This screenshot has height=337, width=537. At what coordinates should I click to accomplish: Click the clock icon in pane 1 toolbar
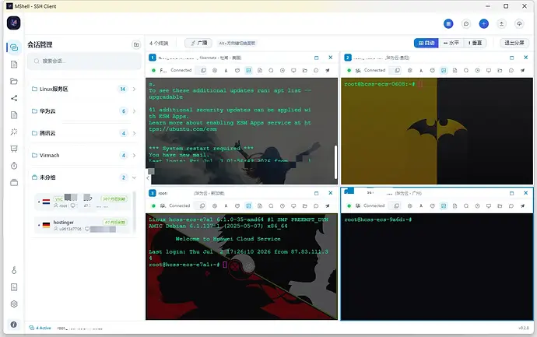coord(283,70)
